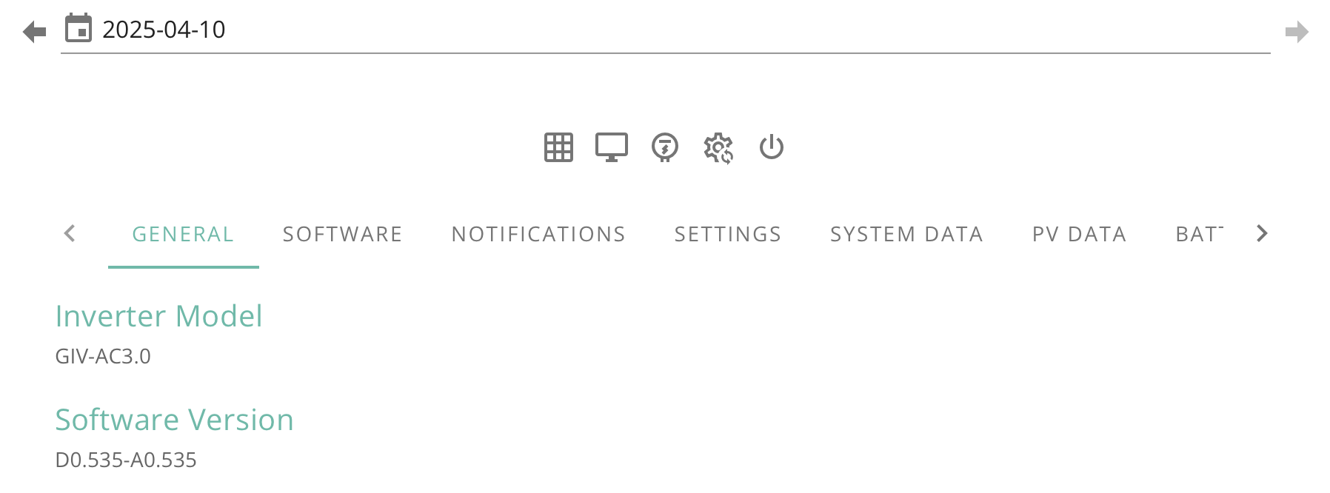
Task: Select the partially hidden BAT tab
Action: tap(1200, 234)
